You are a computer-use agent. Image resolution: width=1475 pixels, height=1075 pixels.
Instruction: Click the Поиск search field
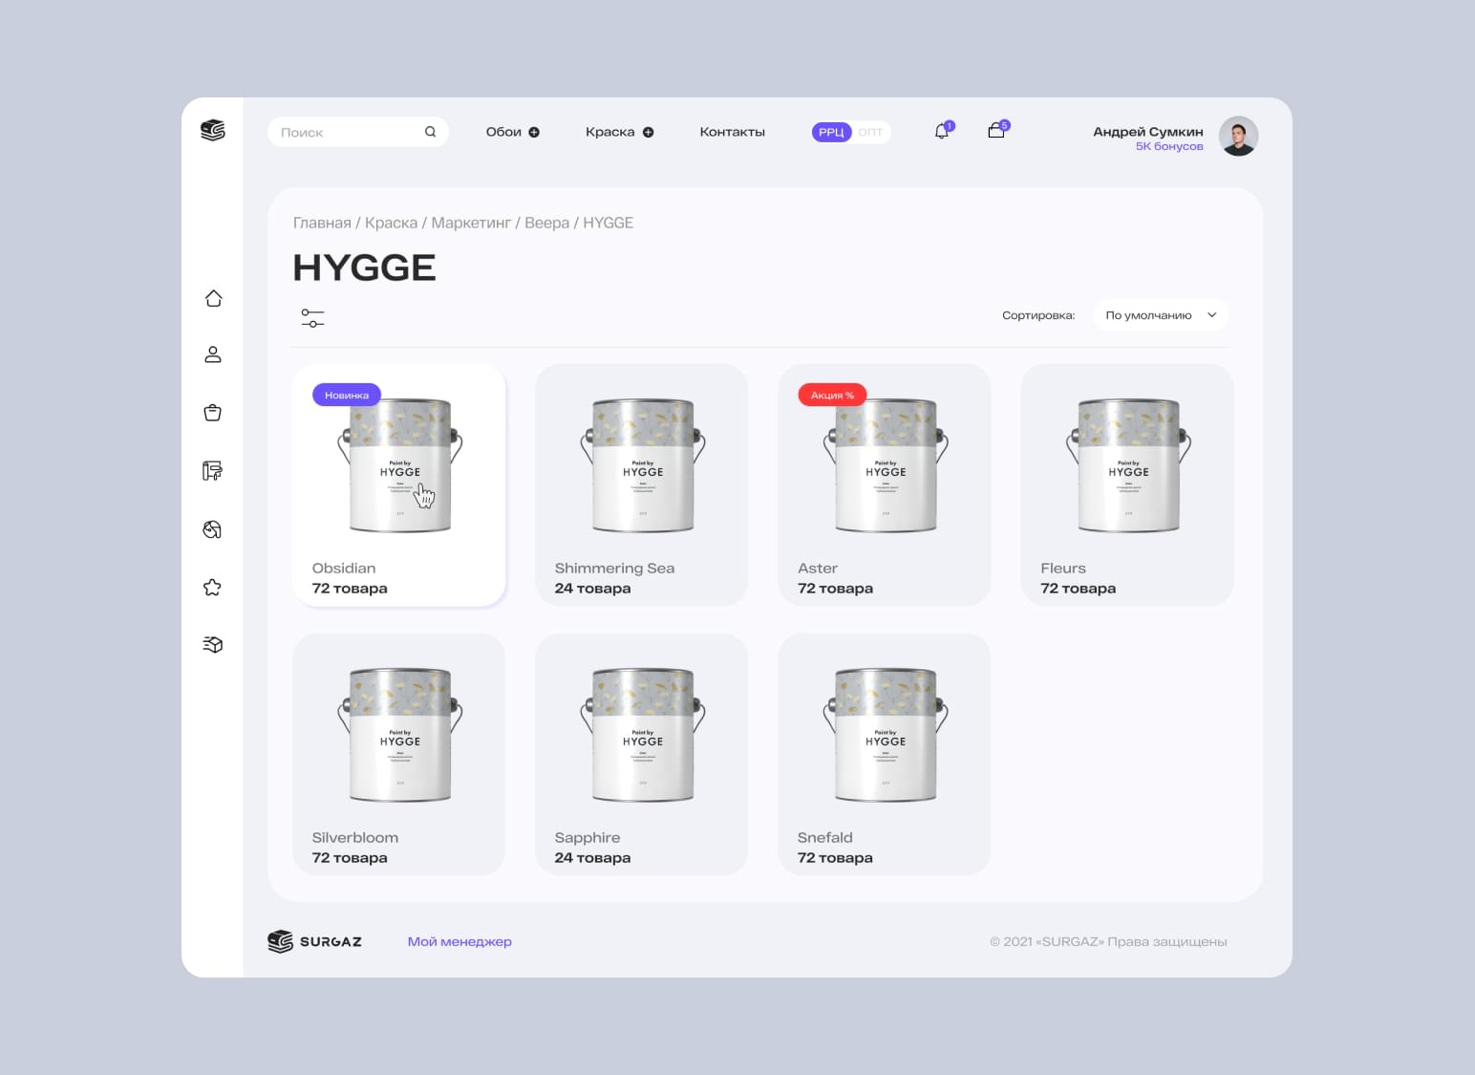[349, 132]
